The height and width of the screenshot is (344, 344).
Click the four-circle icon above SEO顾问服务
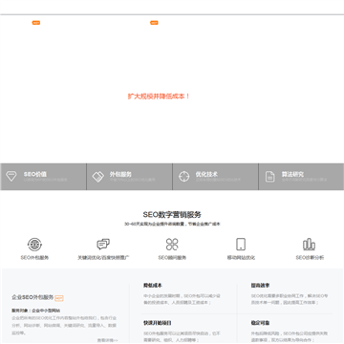pos(172,245)
